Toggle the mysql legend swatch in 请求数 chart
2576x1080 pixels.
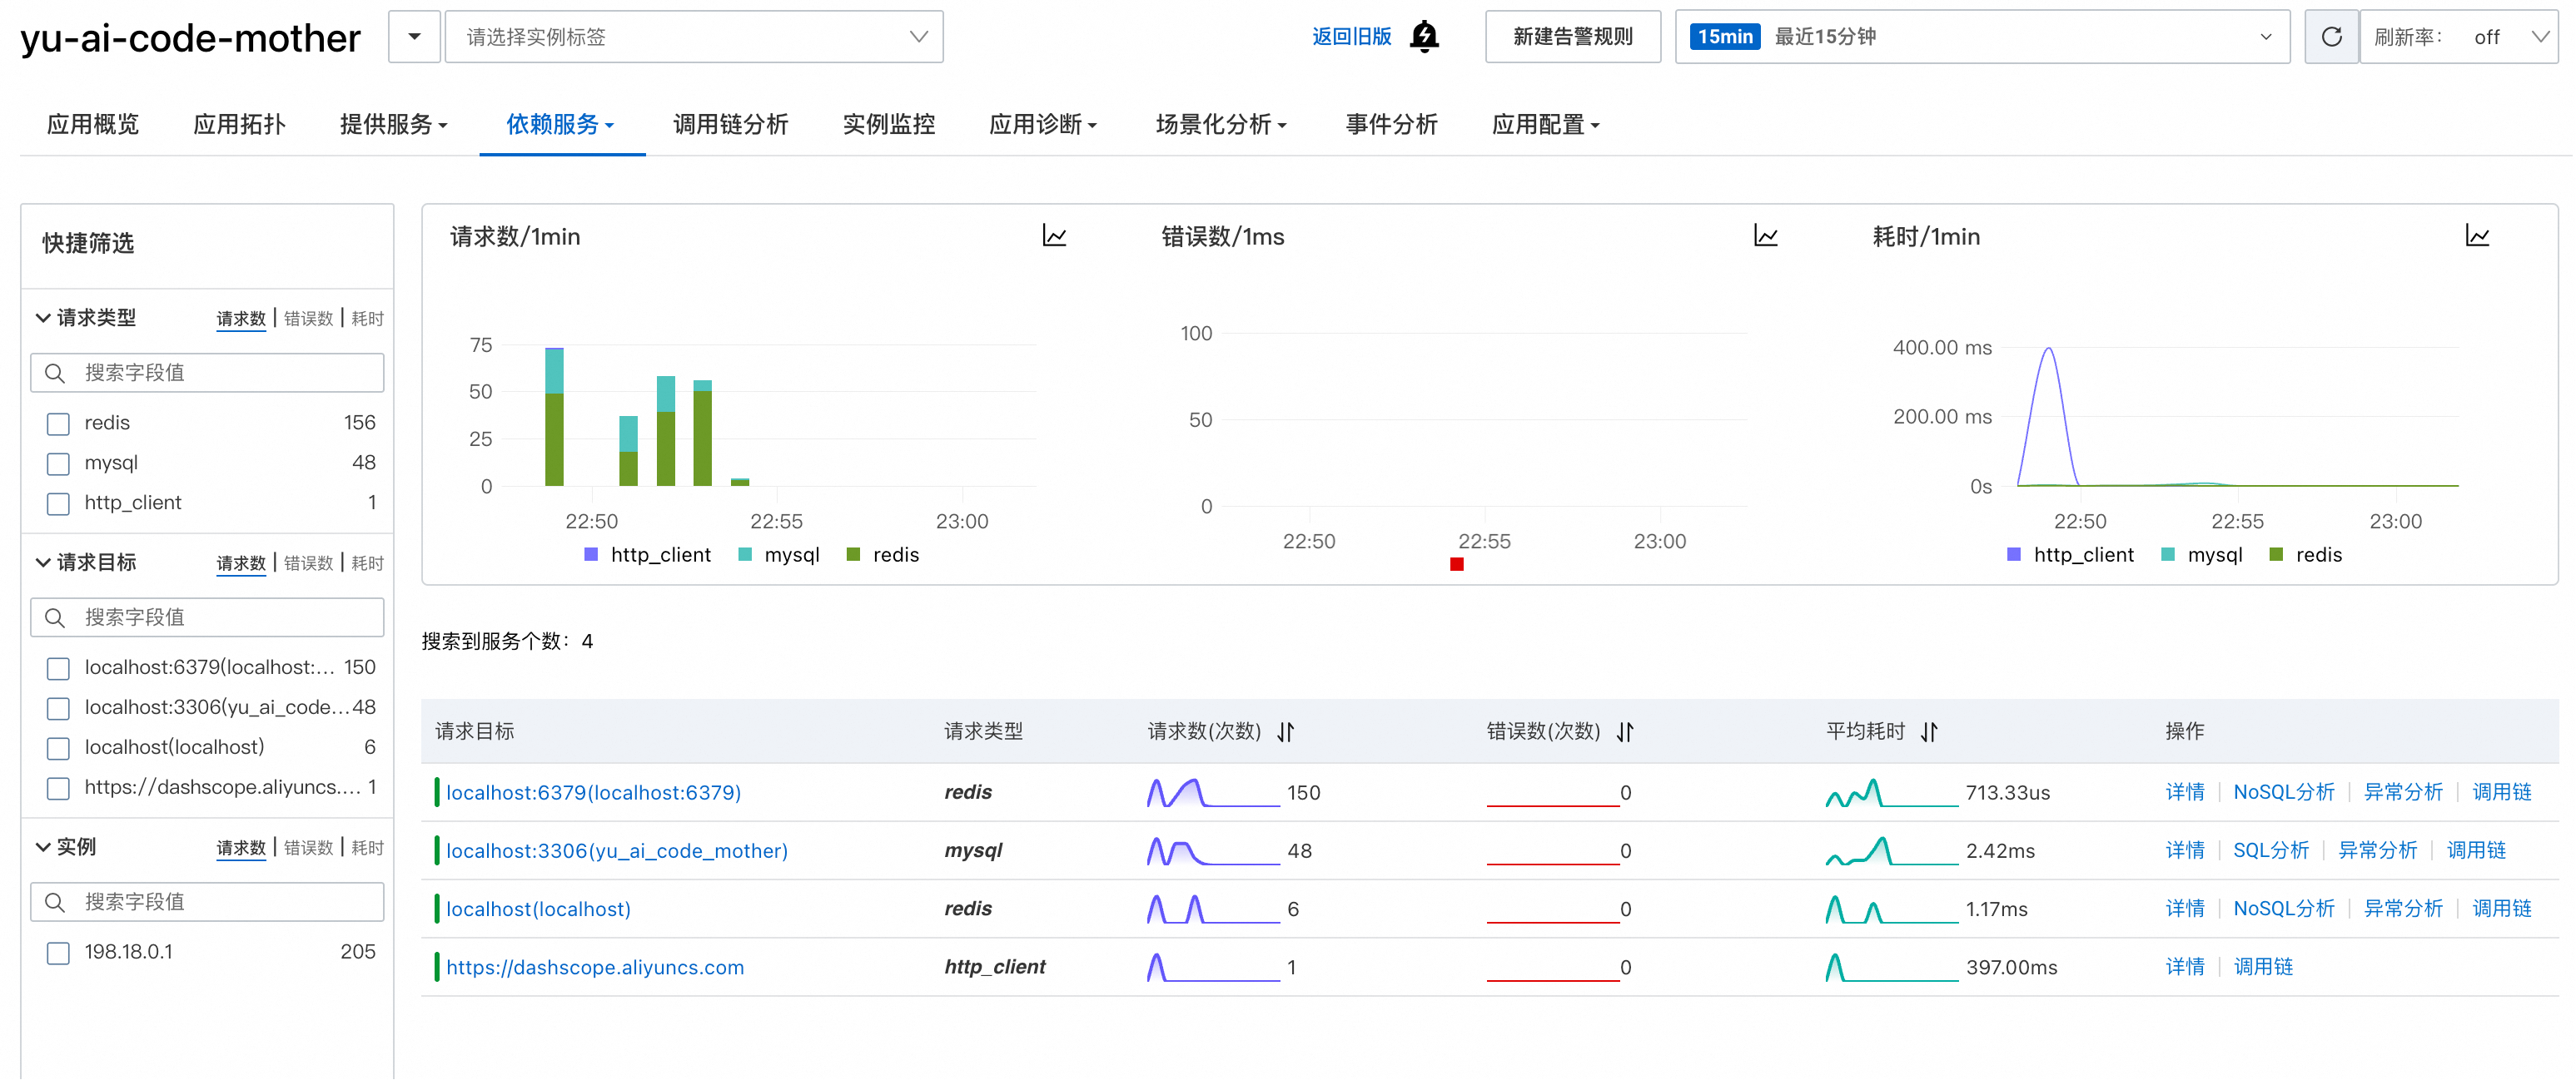tap(745, 554)
